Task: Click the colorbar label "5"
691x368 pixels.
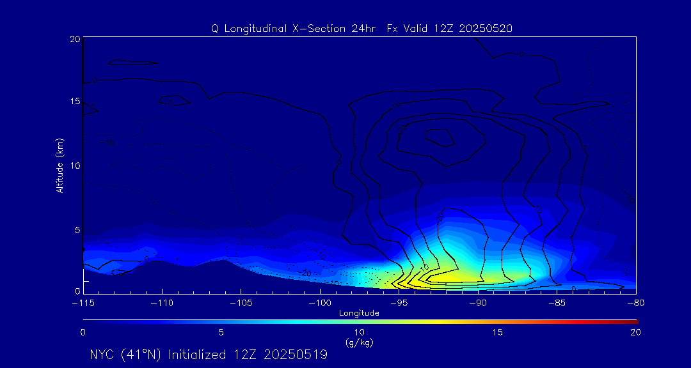Action: click(x=221, y=332)
